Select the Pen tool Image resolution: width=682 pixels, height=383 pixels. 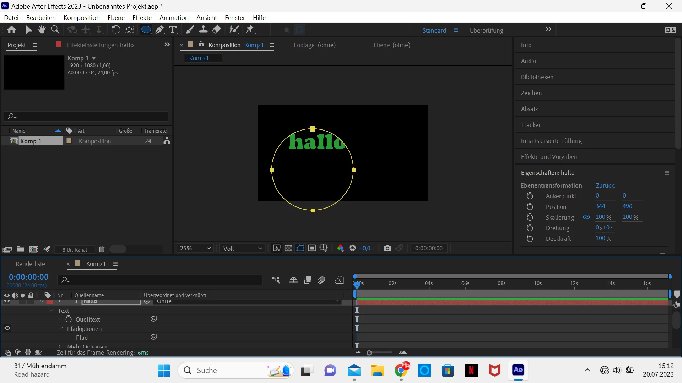(x=159, y=30)
